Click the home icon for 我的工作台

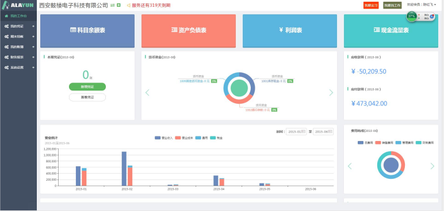[x=6, y=16]
